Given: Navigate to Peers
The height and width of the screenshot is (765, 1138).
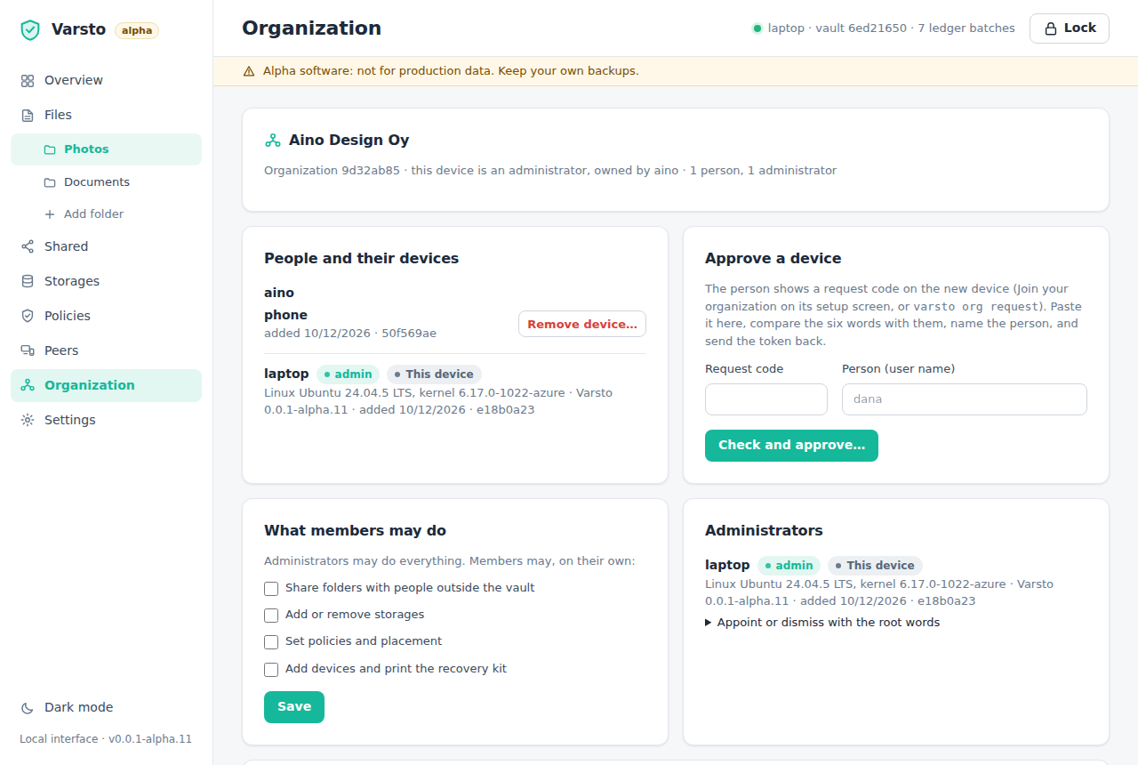Looking at the screenshot, I should point(106,350).
